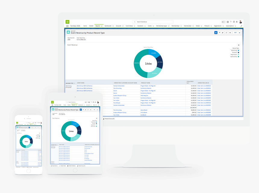Open Order Item Line 0000455 link
The height and width of the screenshot is (193, 259).
coord(204,86)
